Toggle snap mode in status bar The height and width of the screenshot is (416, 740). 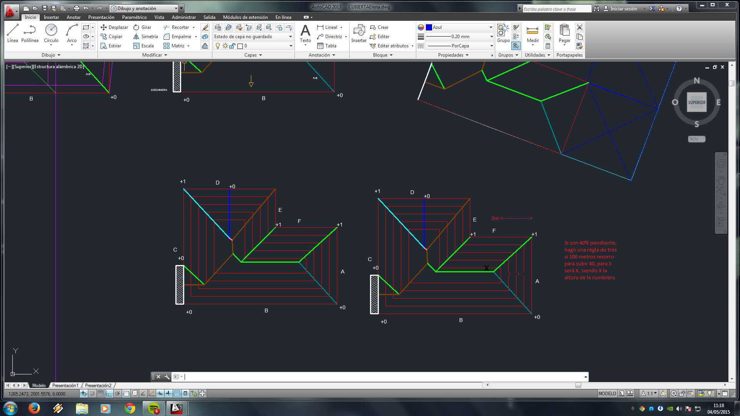92,393
